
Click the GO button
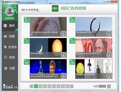109,86
